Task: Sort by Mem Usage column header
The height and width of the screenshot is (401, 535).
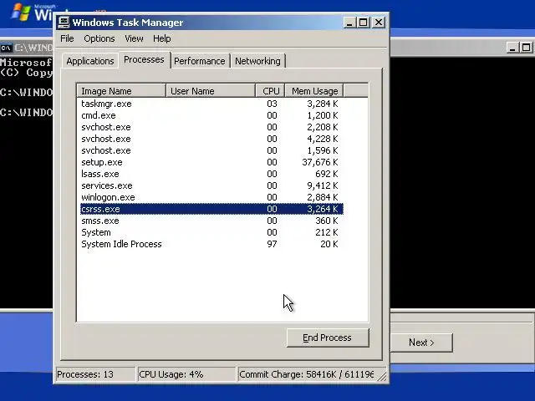Action: pos(314,91)
